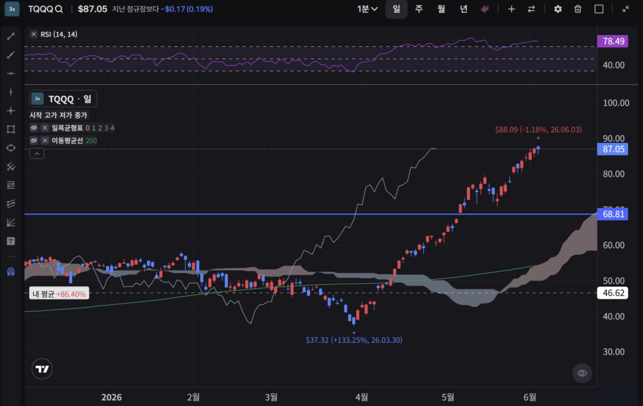Click the 5월 label on time axis
The image size is (643, 406).
tap(448, 397)
